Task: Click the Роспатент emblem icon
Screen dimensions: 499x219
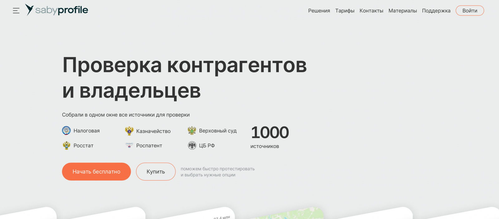Action: [129, 145]
